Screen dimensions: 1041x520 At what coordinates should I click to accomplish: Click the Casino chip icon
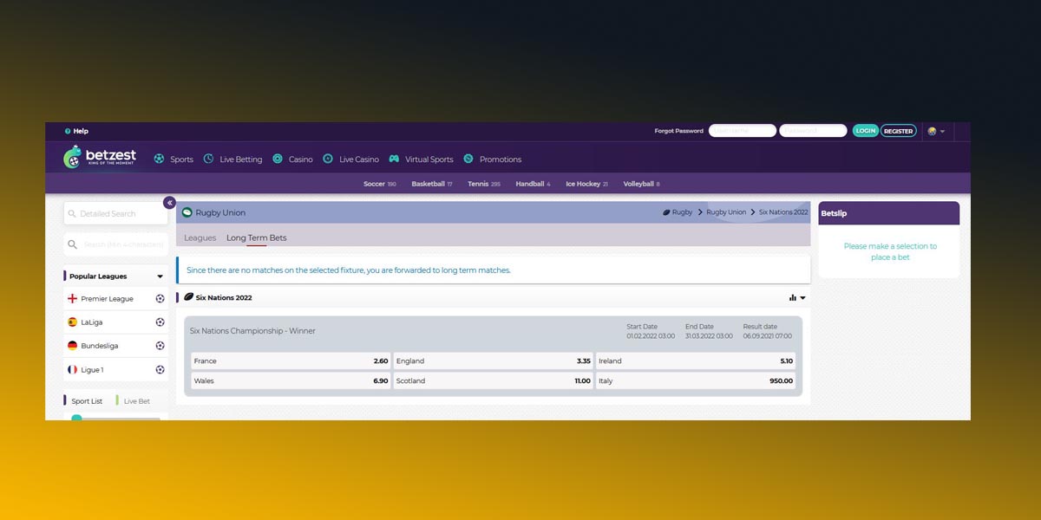coord(278,159)
